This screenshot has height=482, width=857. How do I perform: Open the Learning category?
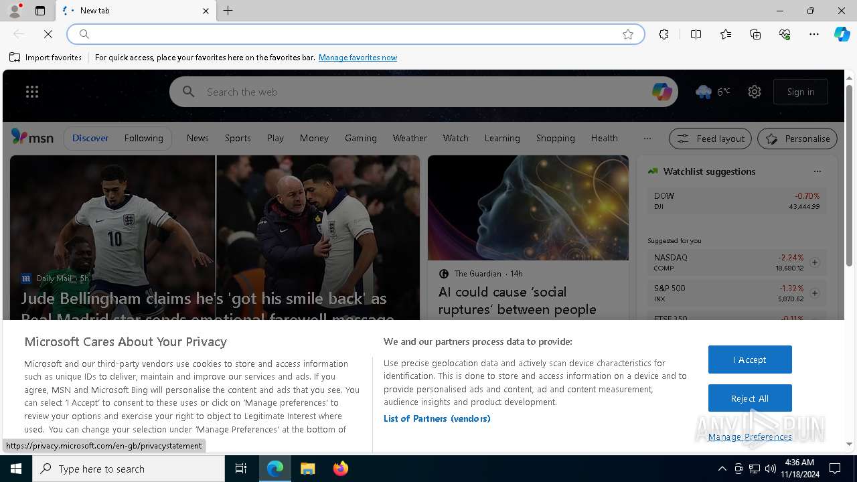point(502,138)
